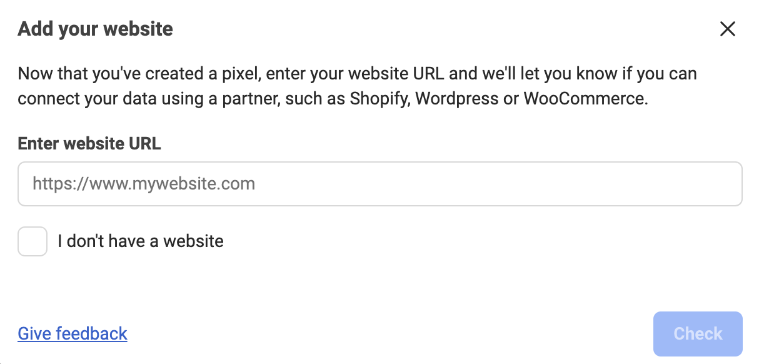Select the https://www.mywebsite.com placeholder field
This screenshot has height=364, width=759.
[379, 183]
